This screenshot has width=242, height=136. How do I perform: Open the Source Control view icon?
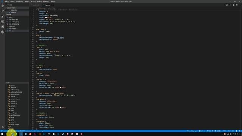point(3,16)
